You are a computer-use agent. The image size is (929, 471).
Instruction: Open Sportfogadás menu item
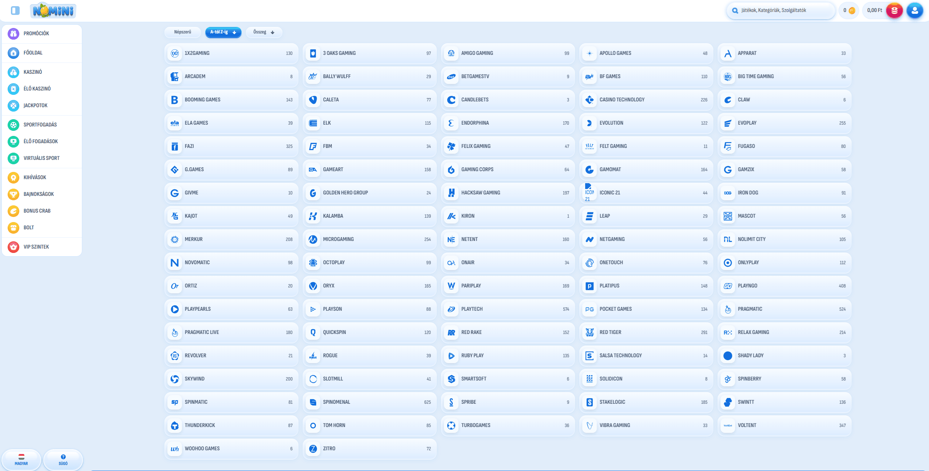(x=40, y=125)
